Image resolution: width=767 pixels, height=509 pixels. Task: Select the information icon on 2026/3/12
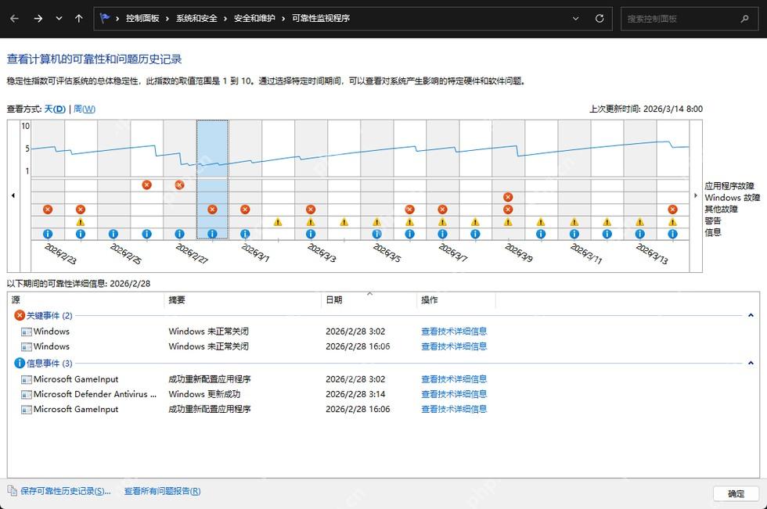607,234
